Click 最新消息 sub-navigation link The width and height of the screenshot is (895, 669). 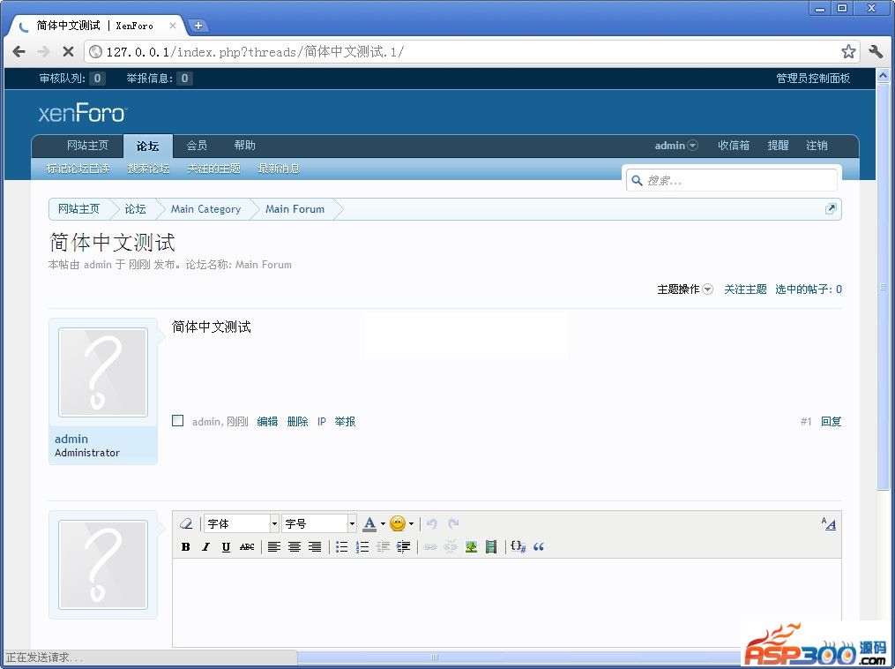coord(279,169)
